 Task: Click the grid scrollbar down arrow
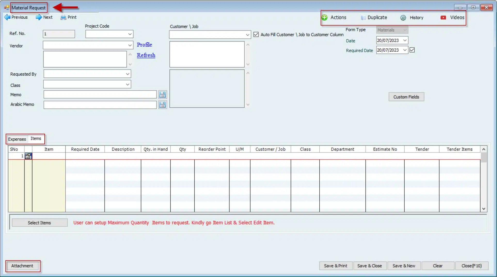click(484, 209)
